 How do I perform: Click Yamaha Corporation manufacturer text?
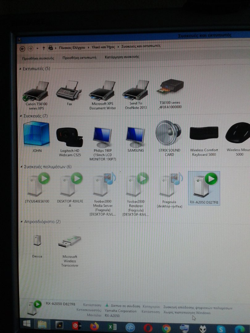(x=121, y=311)
